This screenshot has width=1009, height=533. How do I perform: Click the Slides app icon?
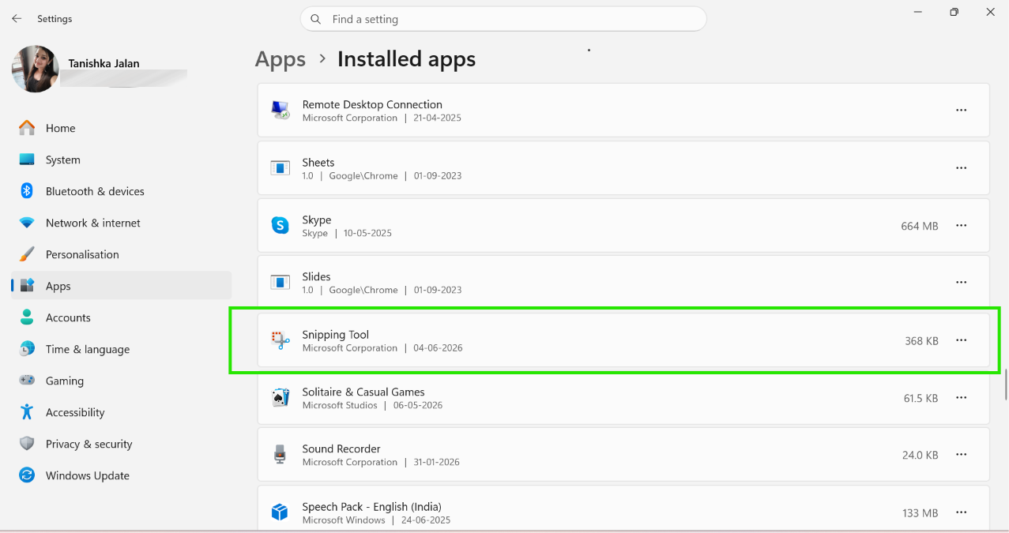(280, 282)
